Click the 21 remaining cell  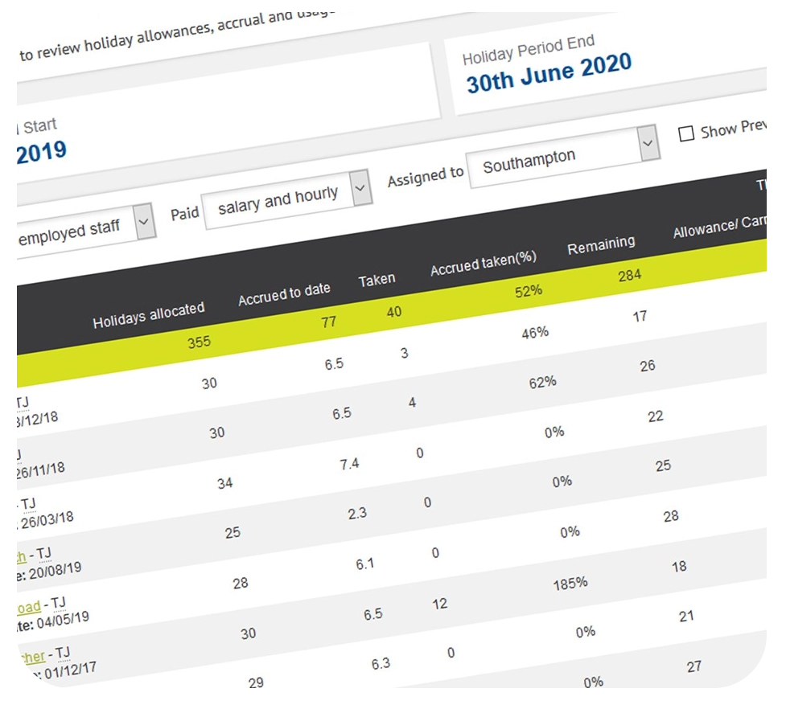(686, 617)
